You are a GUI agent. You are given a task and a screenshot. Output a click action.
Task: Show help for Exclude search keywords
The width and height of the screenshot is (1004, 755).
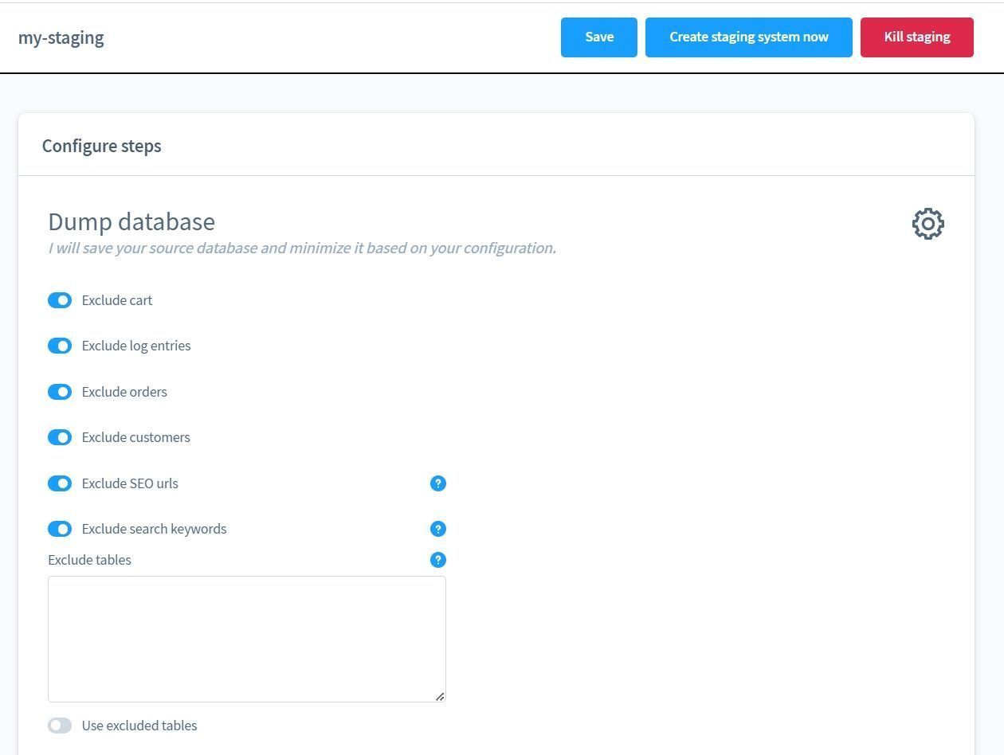437,529
